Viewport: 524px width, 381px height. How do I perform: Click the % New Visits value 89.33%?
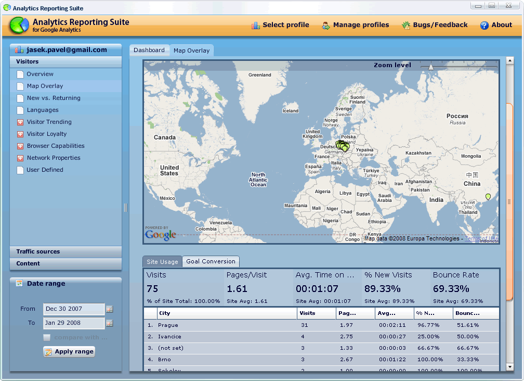point(383,289)
